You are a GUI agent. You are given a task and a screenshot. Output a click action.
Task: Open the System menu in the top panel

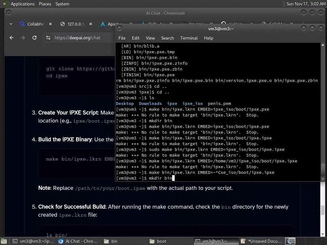(62, 4)
